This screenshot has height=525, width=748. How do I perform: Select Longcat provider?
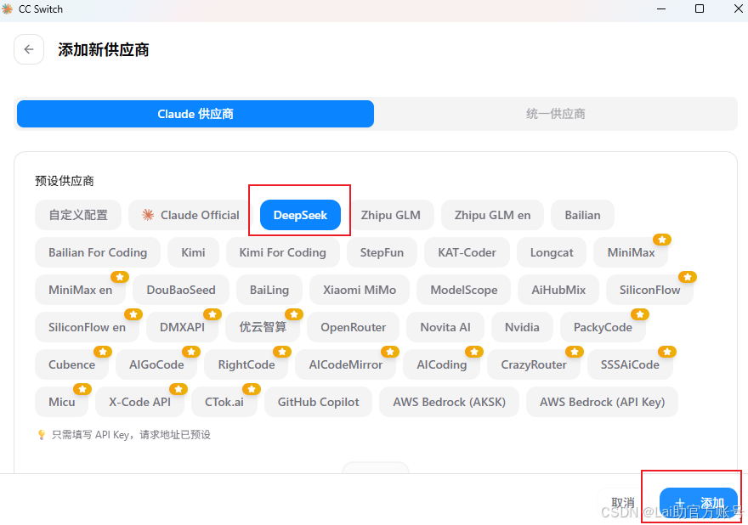(x=552, y=252)
